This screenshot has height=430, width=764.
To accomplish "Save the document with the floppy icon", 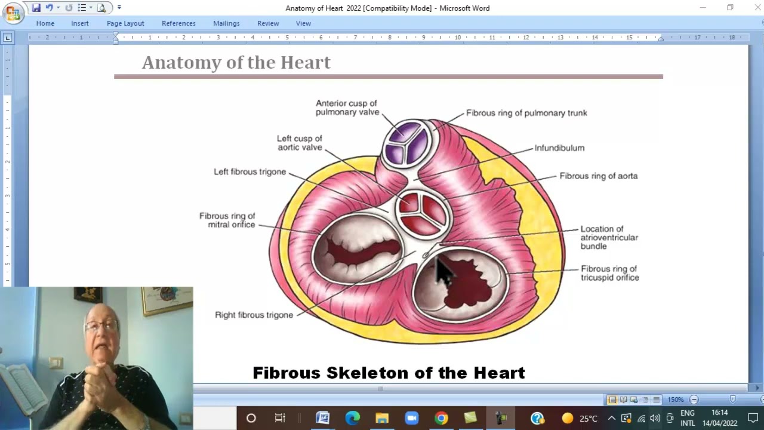I will (x=36, y=8).
